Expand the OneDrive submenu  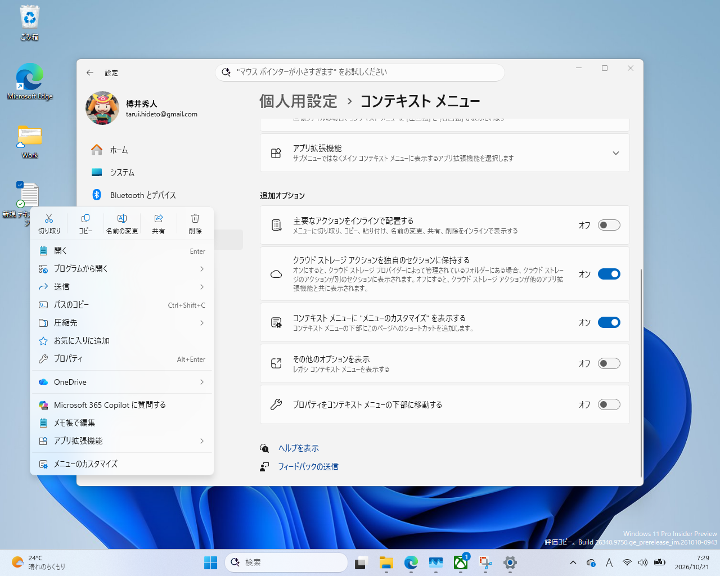(122, 382)
